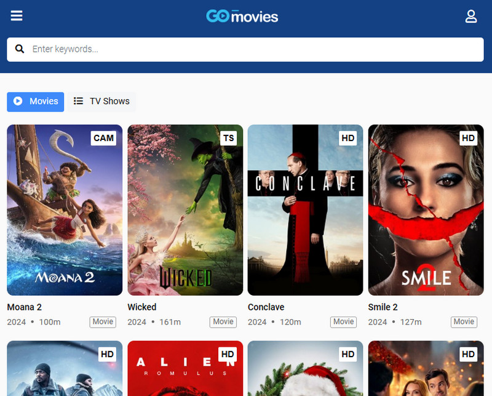Click the HD badge on Conclave

tap(347, 138)
